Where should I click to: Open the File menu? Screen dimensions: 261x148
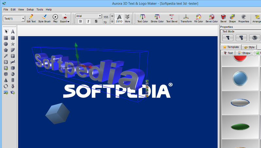pos(6,9)
